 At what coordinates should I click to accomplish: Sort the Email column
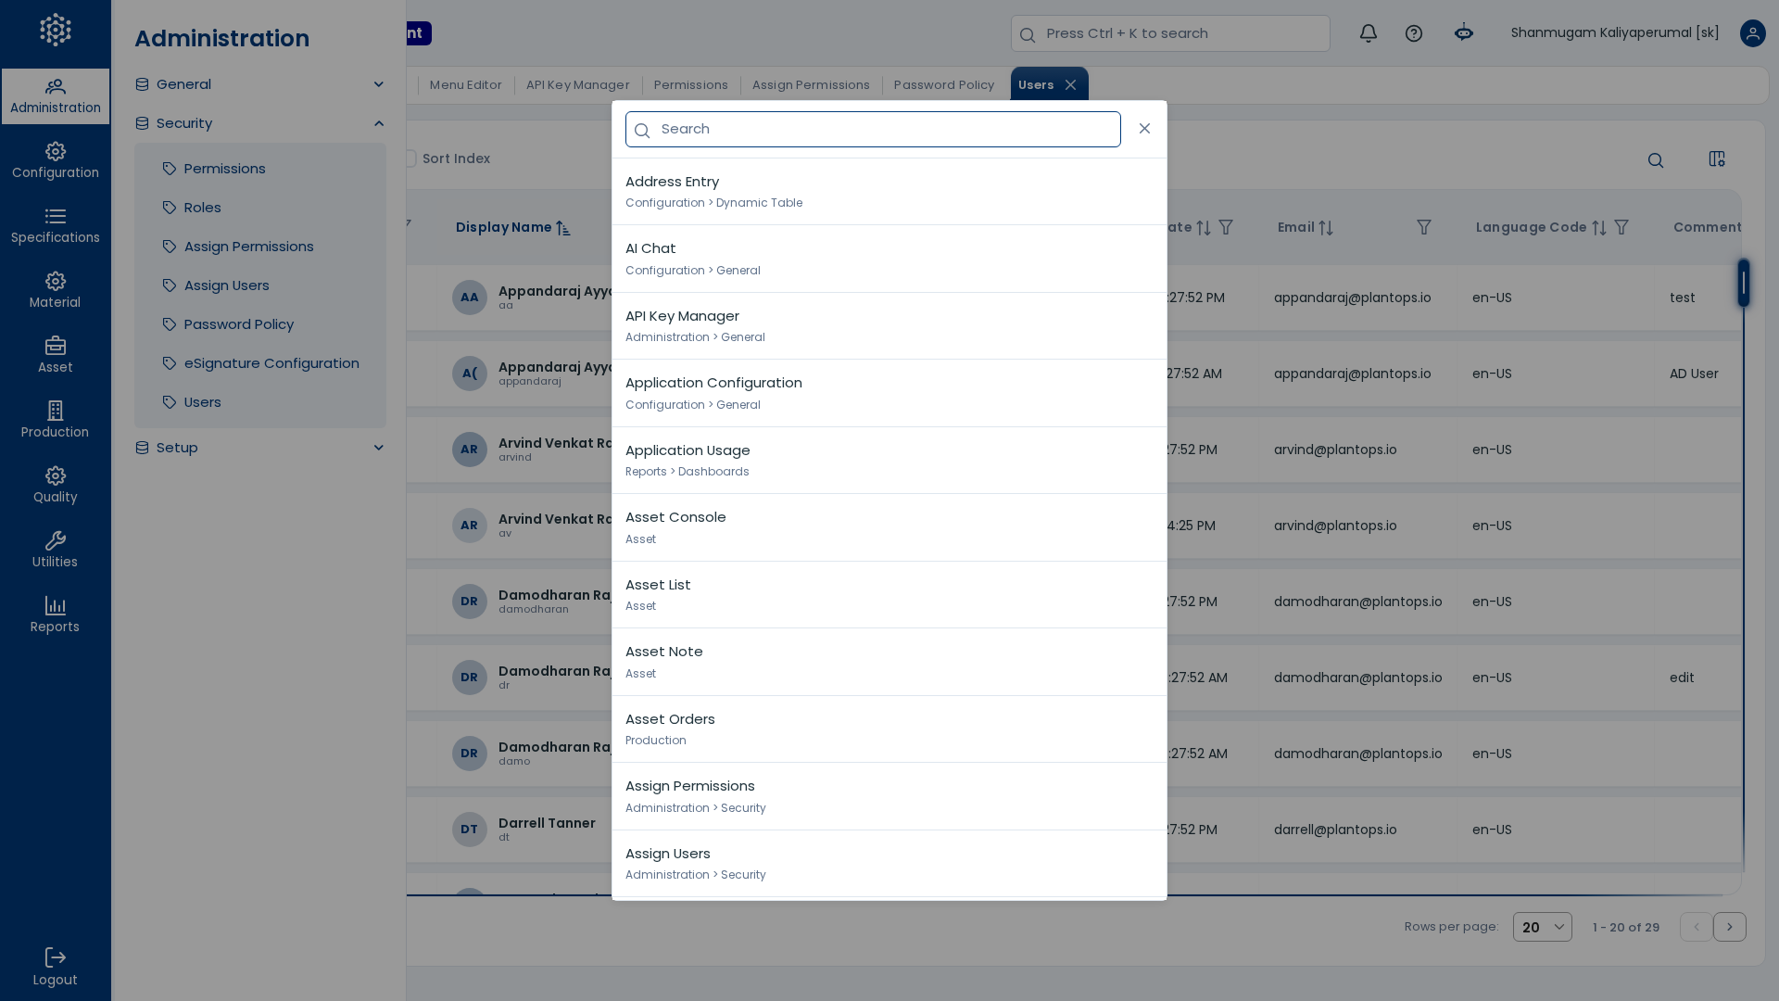(1326, 228)
